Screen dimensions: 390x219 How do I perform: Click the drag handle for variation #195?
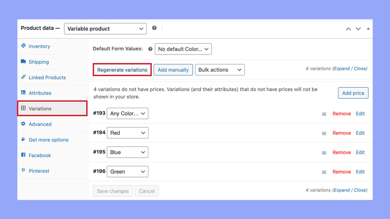(324, 153)
